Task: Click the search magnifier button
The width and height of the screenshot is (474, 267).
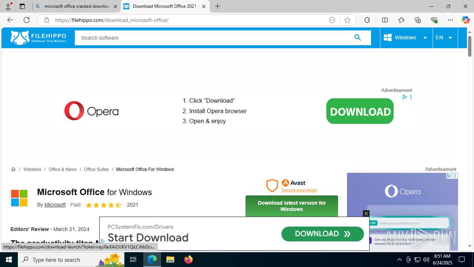Action: pyautogui.click(x=357, y=37)
